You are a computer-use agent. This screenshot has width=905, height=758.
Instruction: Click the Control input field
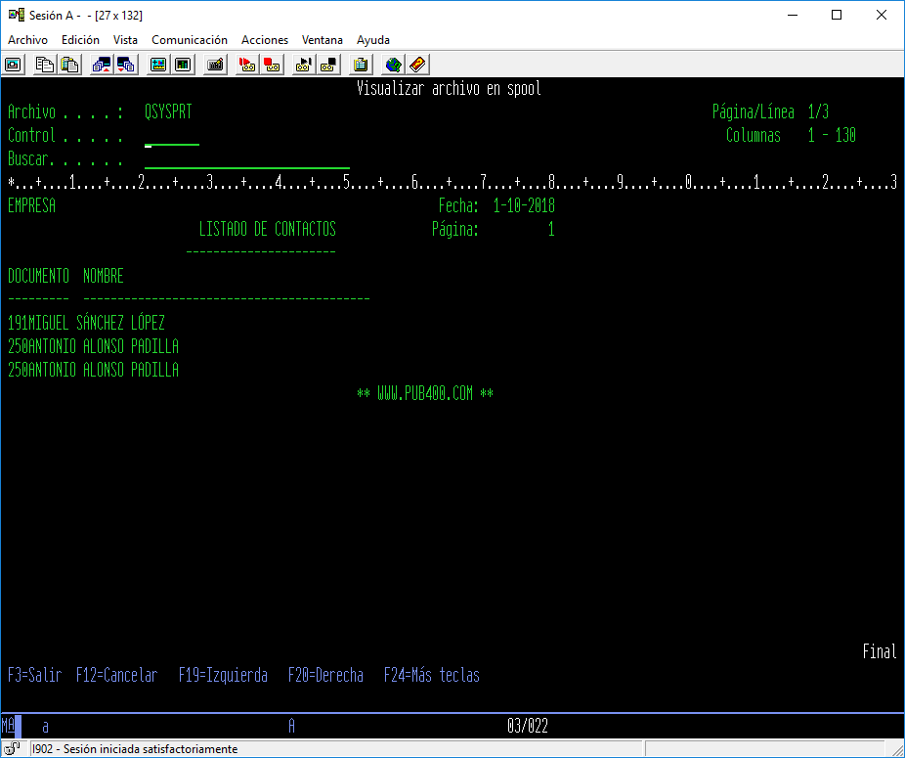171,135
